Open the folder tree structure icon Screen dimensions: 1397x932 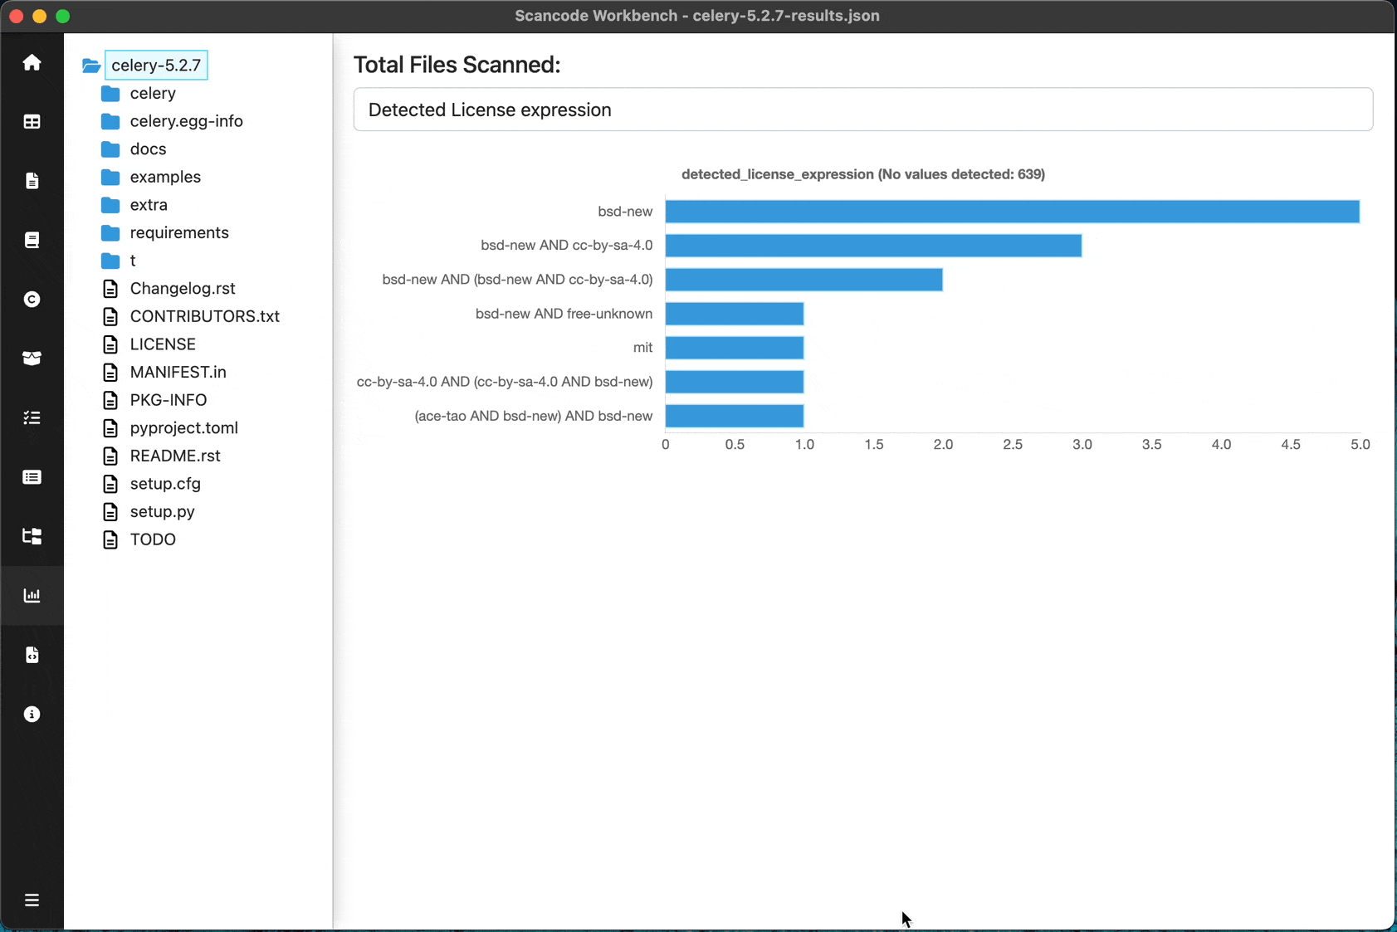[32, 536]
